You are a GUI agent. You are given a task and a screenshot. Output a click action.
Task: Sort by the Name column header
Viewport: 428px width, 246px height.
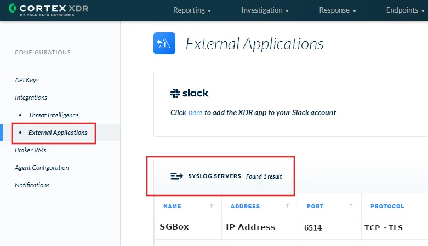pos(172,207)
